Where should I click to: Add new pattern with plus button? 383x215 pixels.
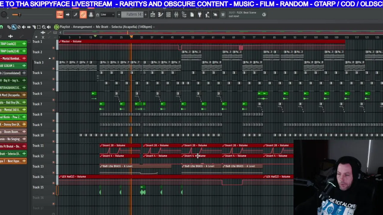click(x=146, y=15)
